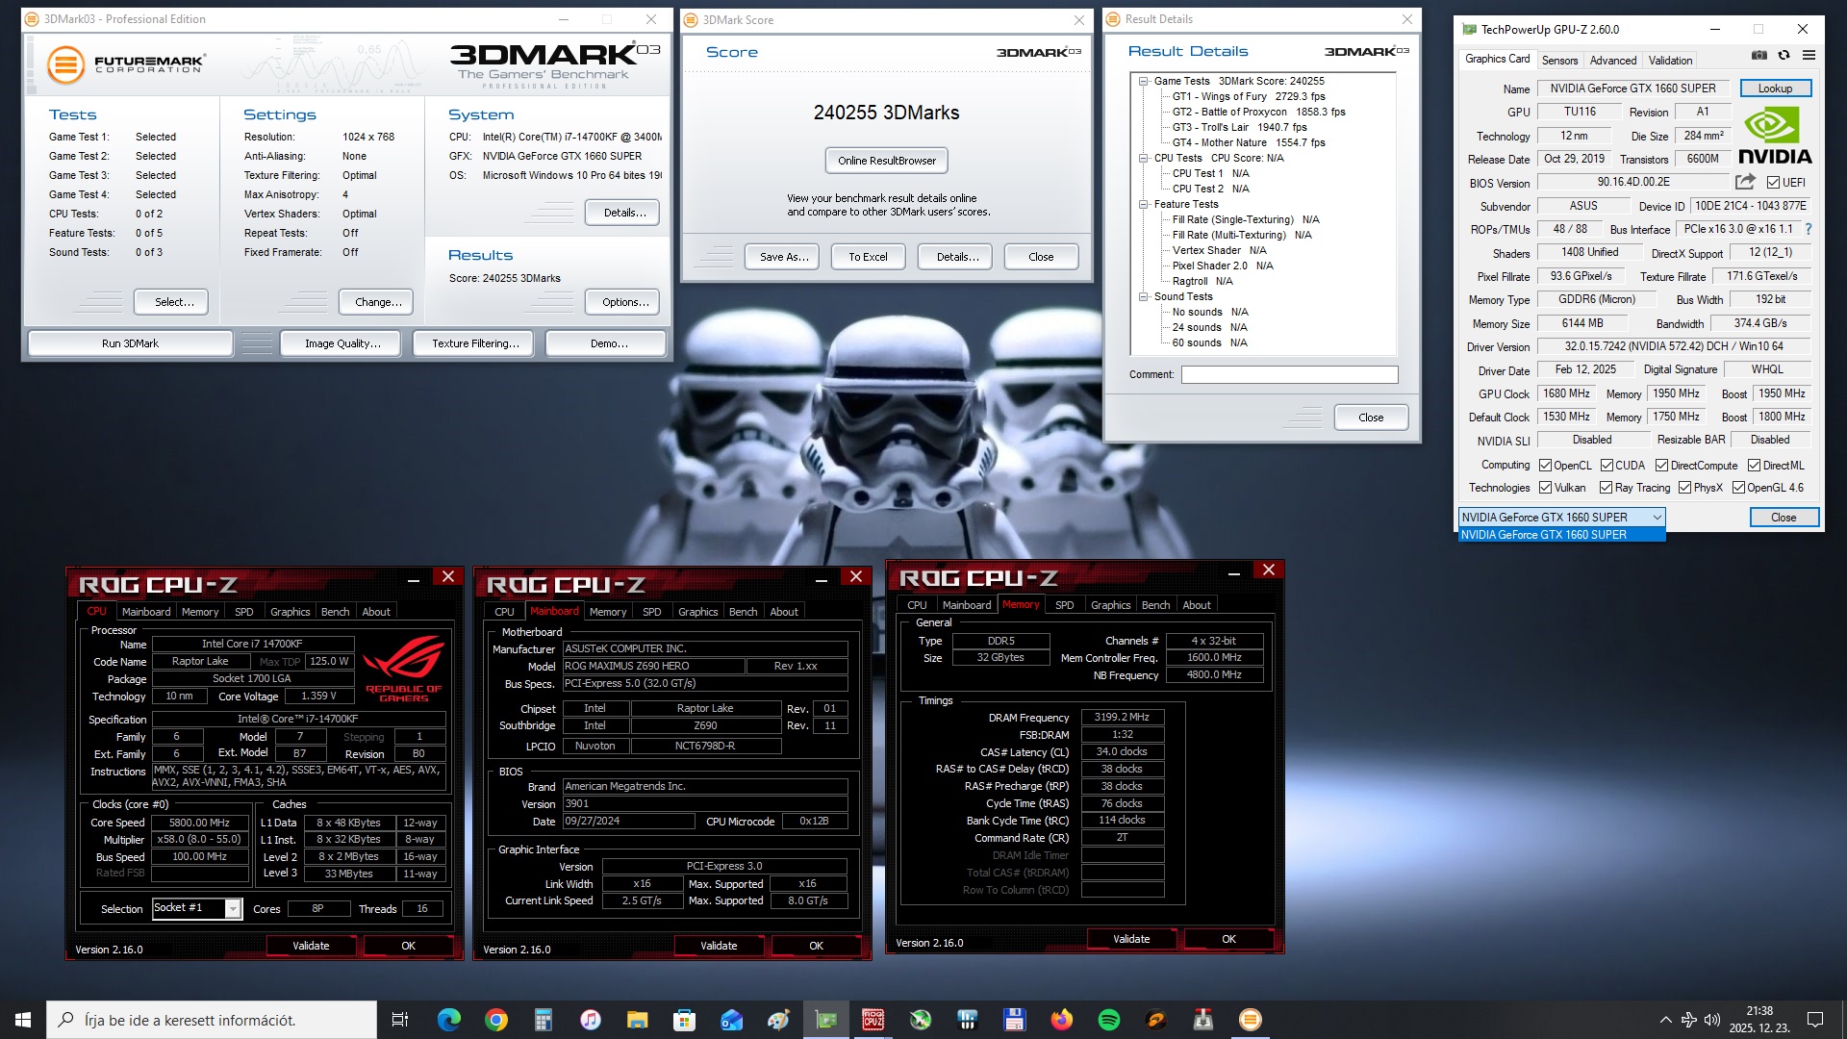Open the Spotify taskbar icon
1847x1039 pixels.
pos(1108,1020)
